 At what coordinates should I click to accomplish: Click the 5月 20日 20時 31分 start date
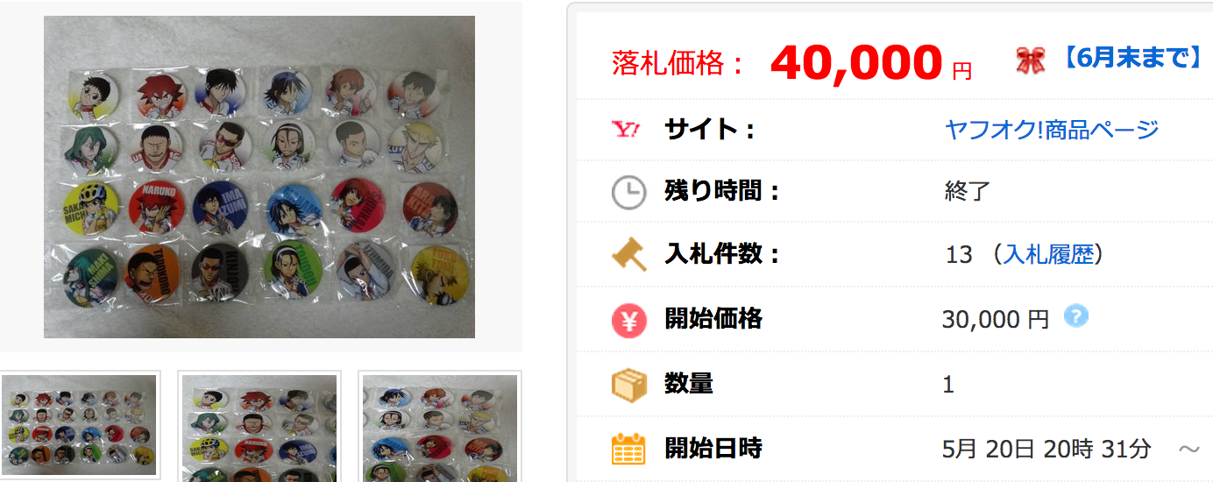pyautogui.click(x=1046, y=450)
